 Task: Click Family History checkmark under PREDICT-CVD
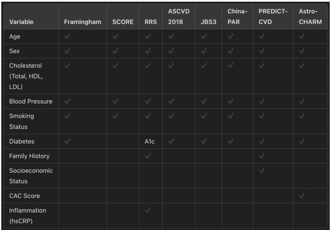tap(262, 156)
